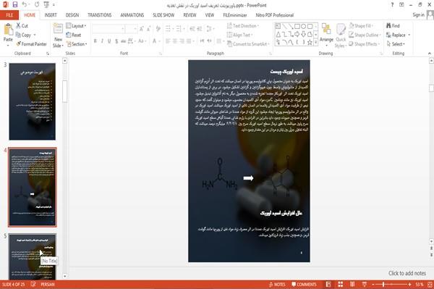
Task: Expand the shapes gallery More arrow
Action: point(316,43)
